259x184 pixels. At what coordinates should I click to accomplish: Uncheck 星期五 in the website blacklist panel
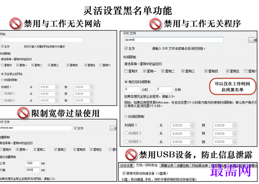click(86, 65)
